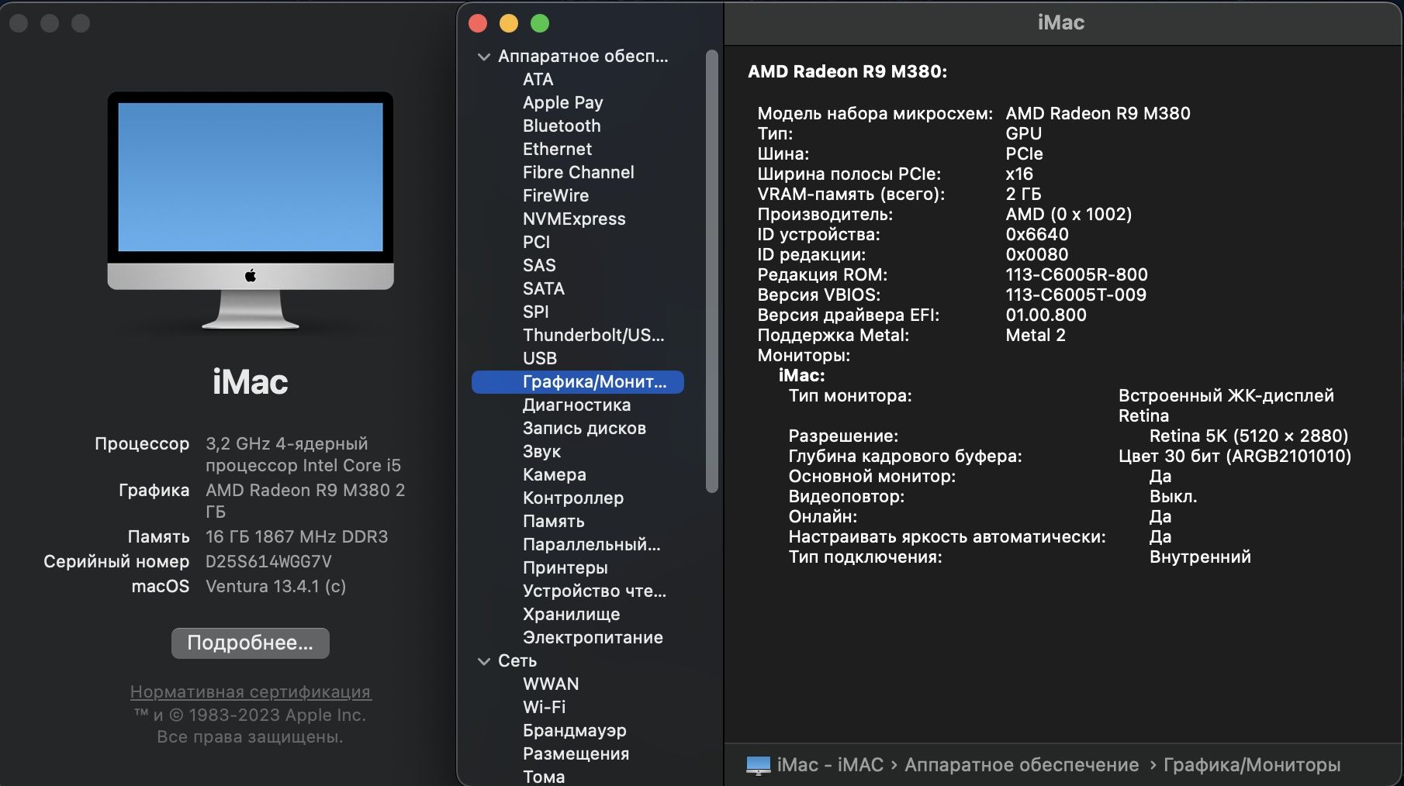Select the SPI entry
This screenshot has width=1404, height=786.
click(x=535, y=312)
